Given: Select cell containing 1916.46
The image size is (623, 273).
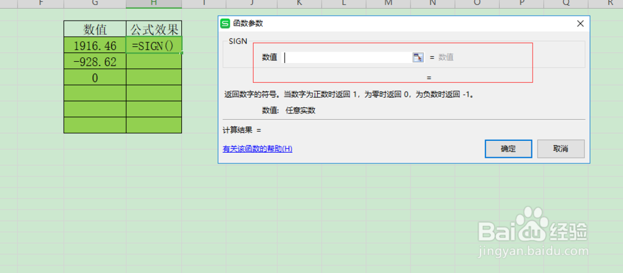Looking at the screenshot, I should pos(95,45).
